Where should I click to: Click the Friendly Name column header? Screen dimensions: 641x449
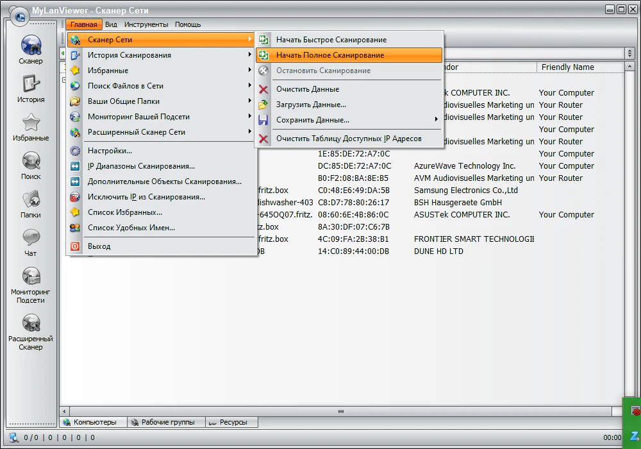[567, 67]
